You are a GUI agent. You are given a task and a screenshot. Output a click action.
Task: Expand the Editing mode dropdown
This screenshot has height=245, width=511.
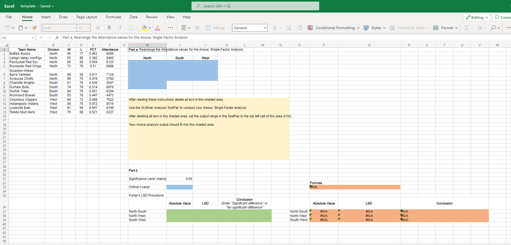pyautogui.click(x=486, y=17)
